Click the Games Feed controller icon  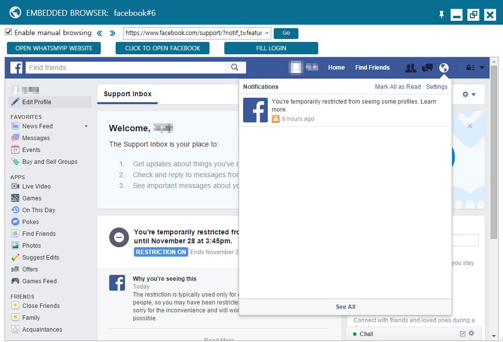[15, 281]
